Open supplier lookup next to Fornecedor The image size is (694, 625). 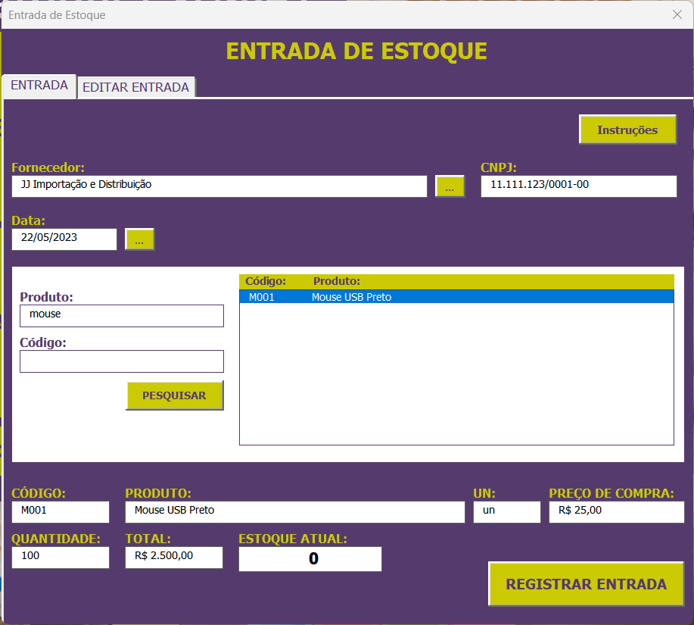(x=450, y=186)
